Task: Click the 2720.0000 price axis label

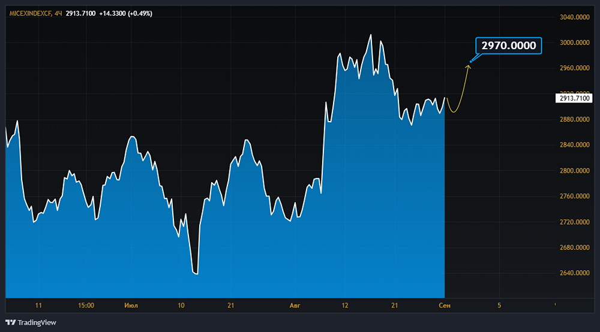Action: coord(574,222)
